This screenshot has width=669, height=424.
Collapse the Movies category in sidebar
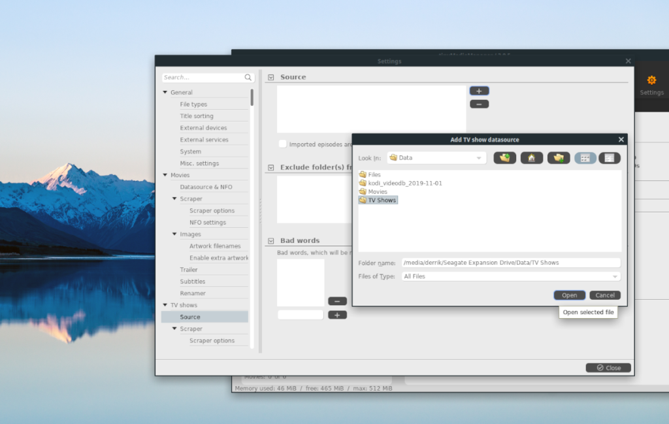coord(165,174)
